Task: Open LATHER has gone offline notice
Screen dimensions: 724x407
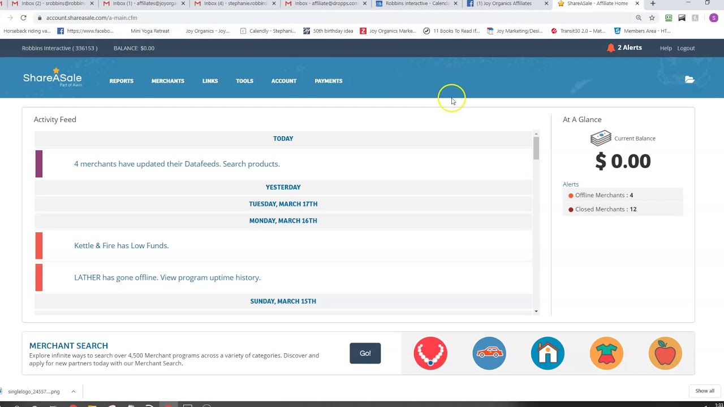Action: tap(167, 278)
